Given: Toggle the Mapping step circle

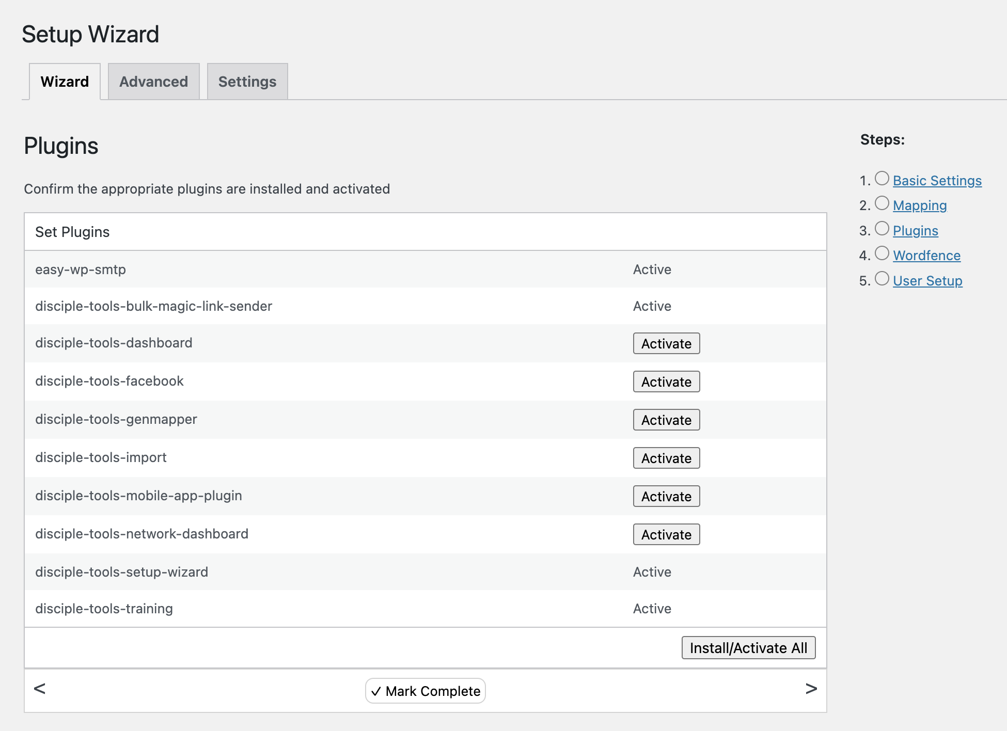Looking at the screenshot, I should [882, 203].
